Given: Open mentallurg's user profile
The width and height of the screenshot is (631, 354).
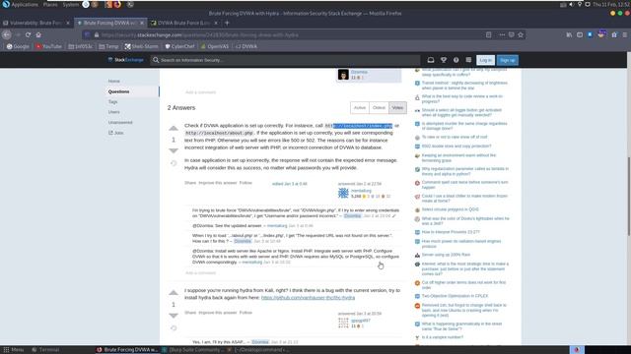Looking at the screenshot, I should [x=361, y=191].
